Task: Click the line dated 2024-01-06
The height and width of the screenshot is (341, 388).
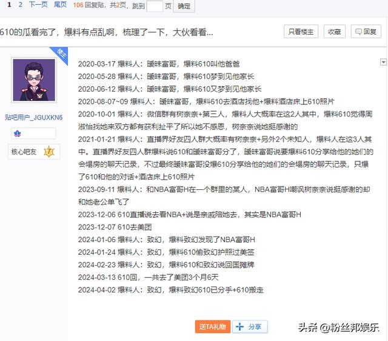Action: click(x=166, y=240)
